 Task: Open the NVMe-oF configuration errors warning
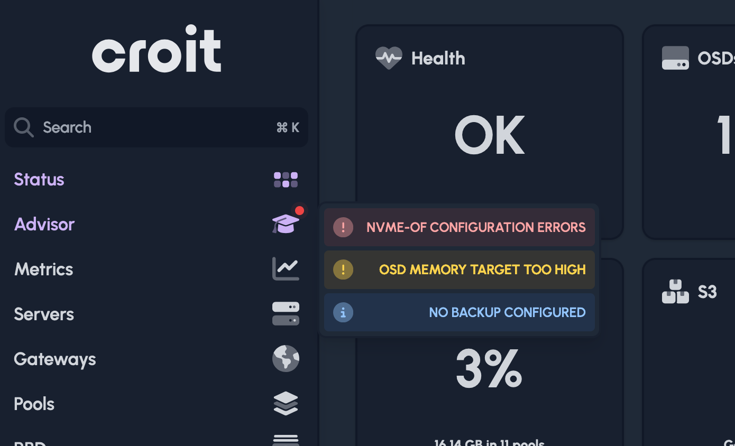point(459,227)
